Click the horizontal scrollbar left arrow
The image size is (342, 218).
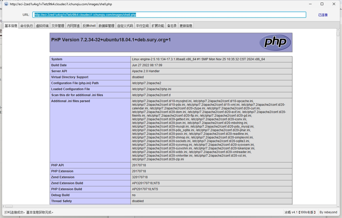[4, 206]
